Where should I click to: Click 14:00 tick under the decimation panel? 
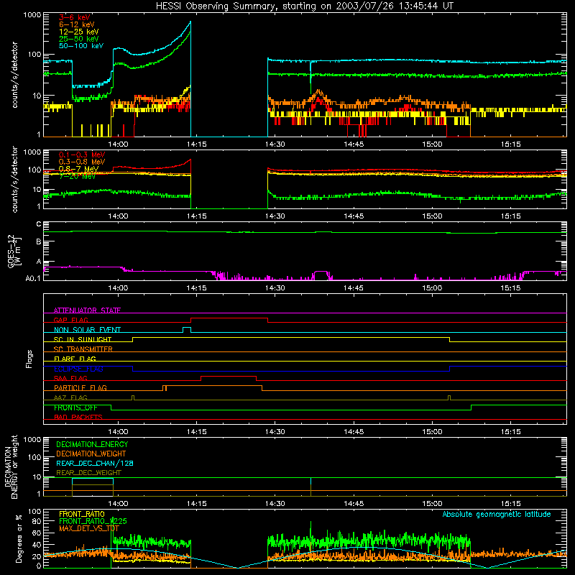[118, 504]
